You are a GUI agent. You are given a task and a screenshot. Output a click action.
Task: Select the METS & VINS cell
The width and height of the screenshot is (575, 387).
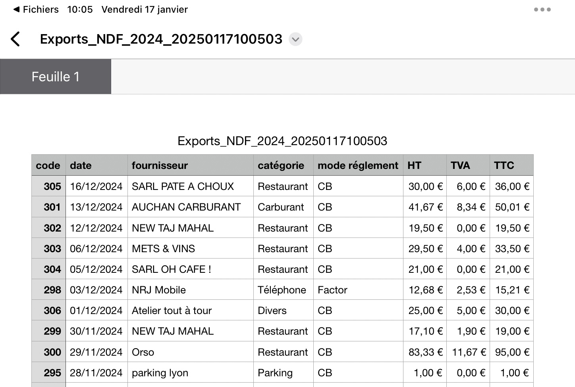tap(191, 249)
